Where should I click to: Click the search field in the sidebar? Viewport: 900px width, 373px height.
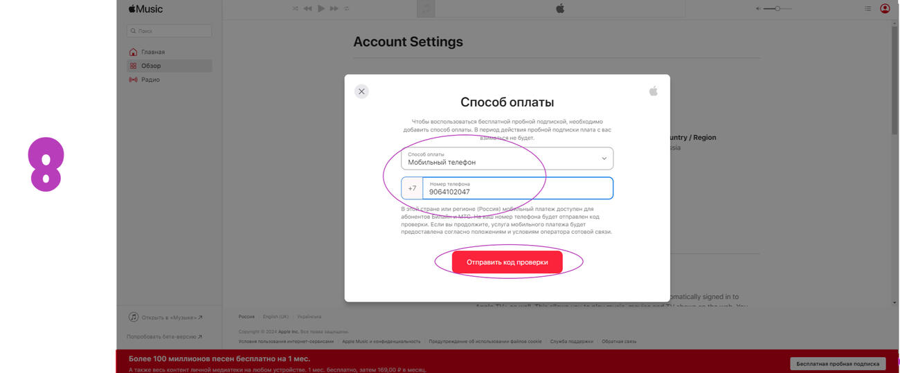pyautogui.click(x=170, y=31)
